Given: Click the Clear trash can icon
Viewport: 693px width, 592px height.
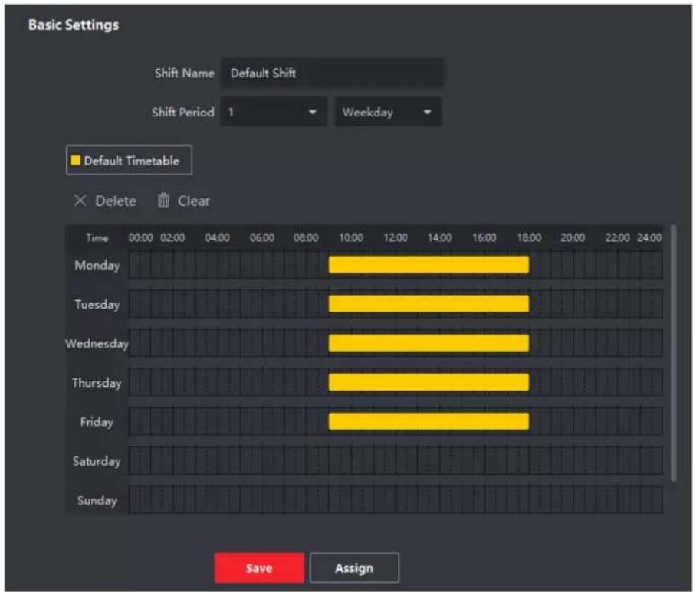Looking at the screenshot, I should [x=163, y=201].
